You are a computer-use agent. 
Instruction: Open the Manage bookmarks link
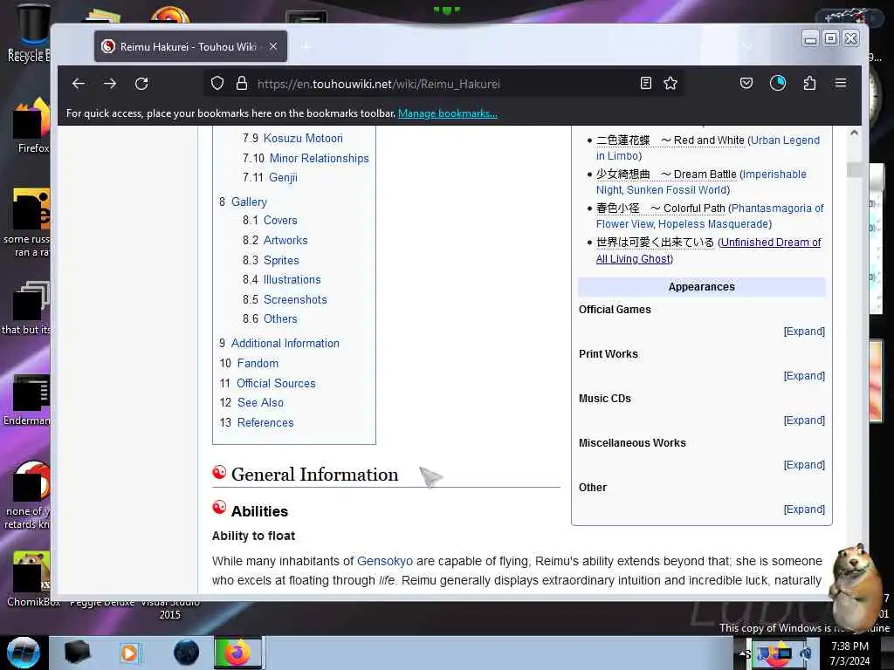click(448, 113)
